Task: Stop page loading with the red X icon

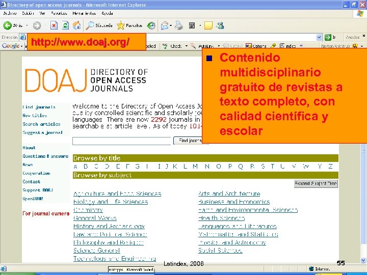Action: 54,25
